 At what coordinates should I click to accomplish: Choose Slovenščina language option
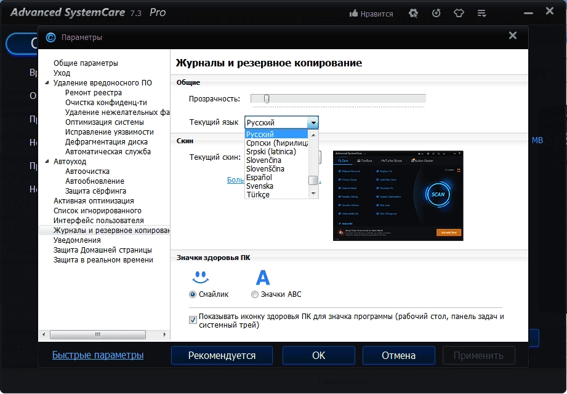click(276, 169)
